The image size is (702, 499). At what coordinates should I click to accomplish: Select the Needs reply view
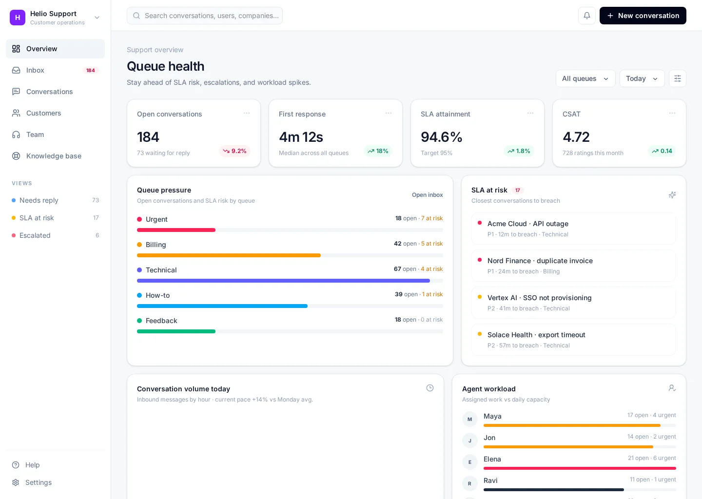[x=55, y=200]
